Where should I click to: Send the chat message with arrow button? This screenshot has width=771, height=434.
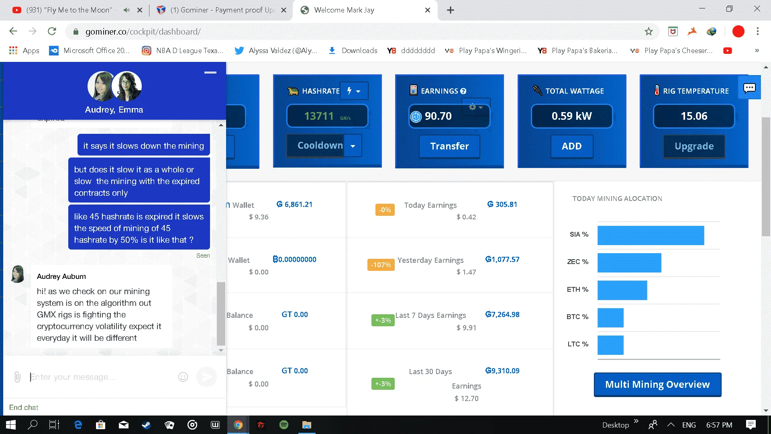click(x=207, y=377)
